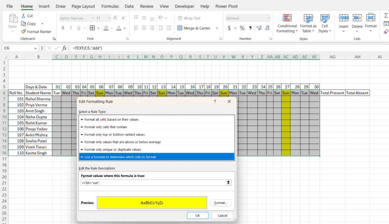389x224 pixels.
Task: Switch to the Power Pivot tab
Action: tap(226, 6)
